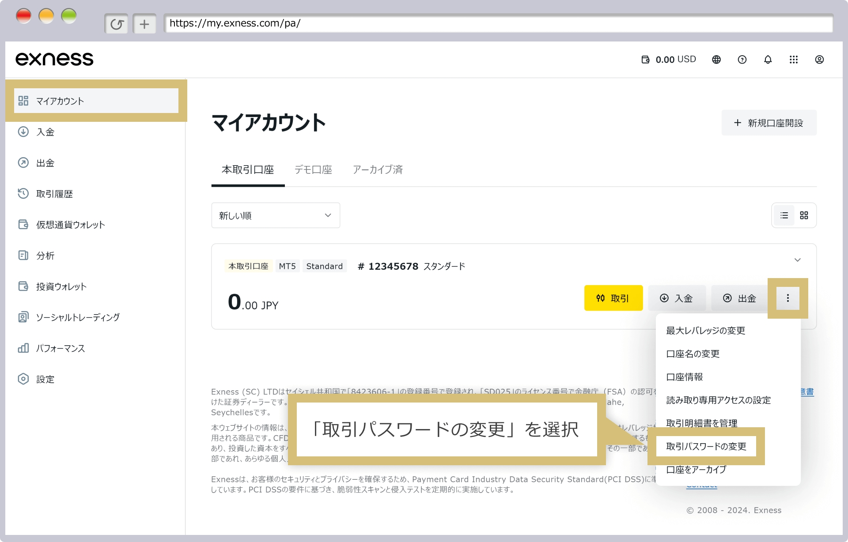Open the user profile icon
This screenshot has width=848, height=542.
click(x=819, y=60)
